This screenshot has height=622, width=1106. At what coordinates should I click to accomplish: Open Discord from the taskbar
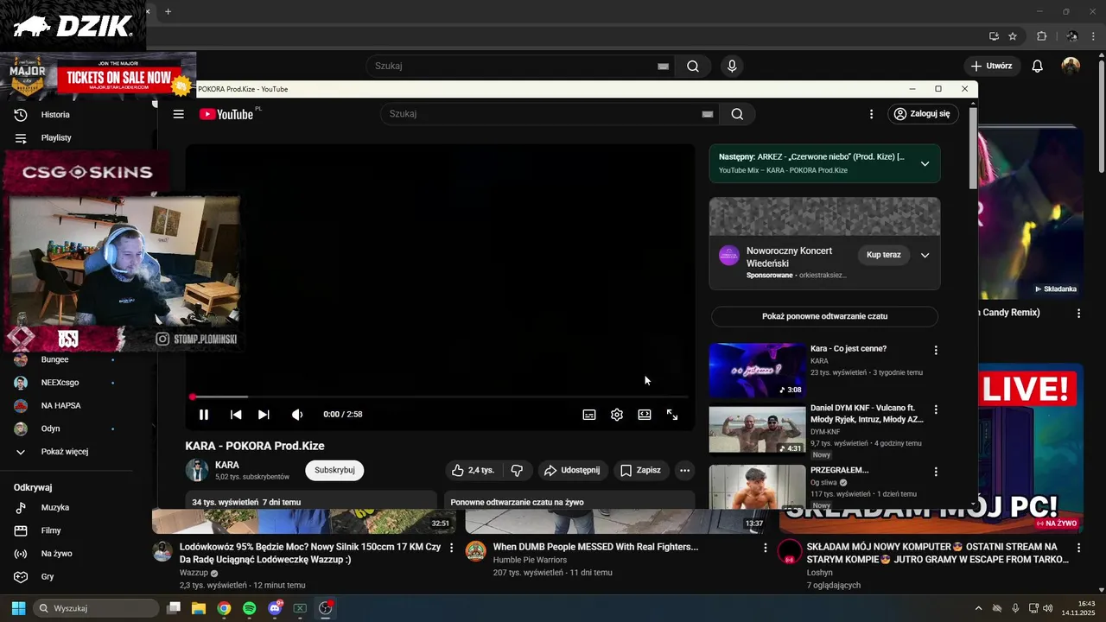pos(275,608)
